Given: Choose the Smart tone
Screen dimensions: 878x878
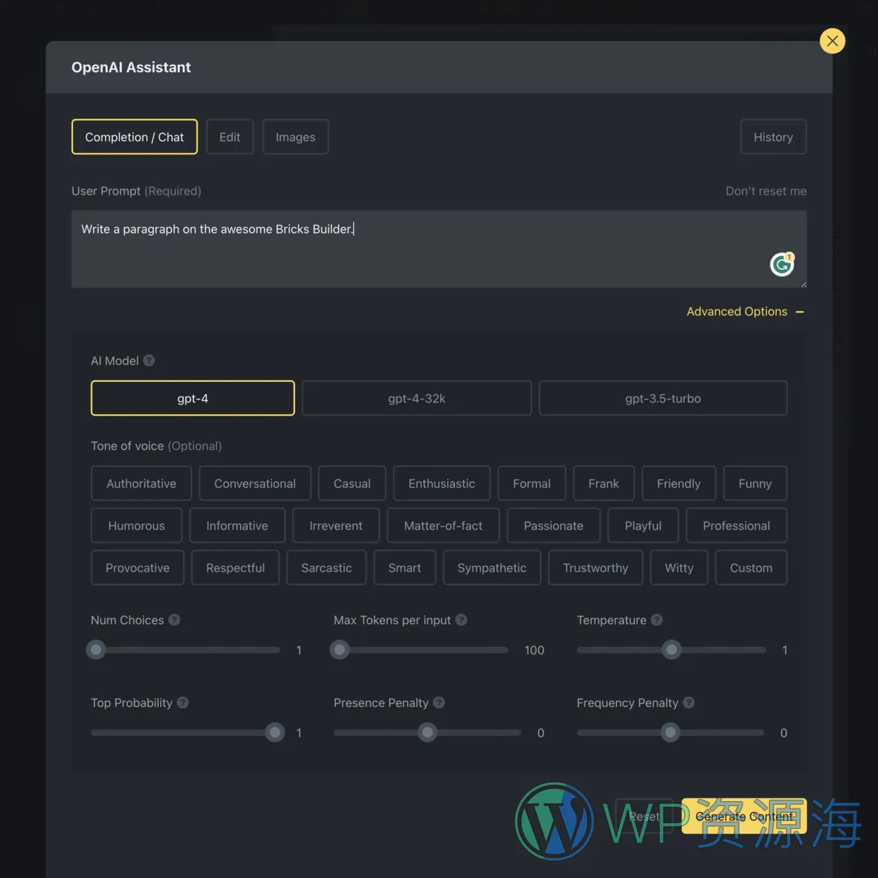Looking at the screenshot, I should click(405, 568).
